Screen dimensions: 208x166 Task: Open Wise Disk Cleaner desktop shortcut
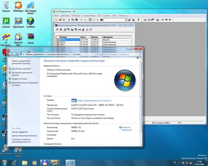pos(18,152)
